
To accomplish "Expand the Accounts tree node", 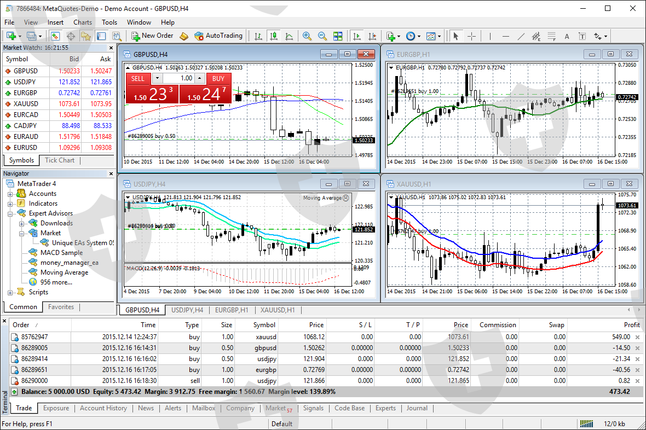I will point(10,194).
